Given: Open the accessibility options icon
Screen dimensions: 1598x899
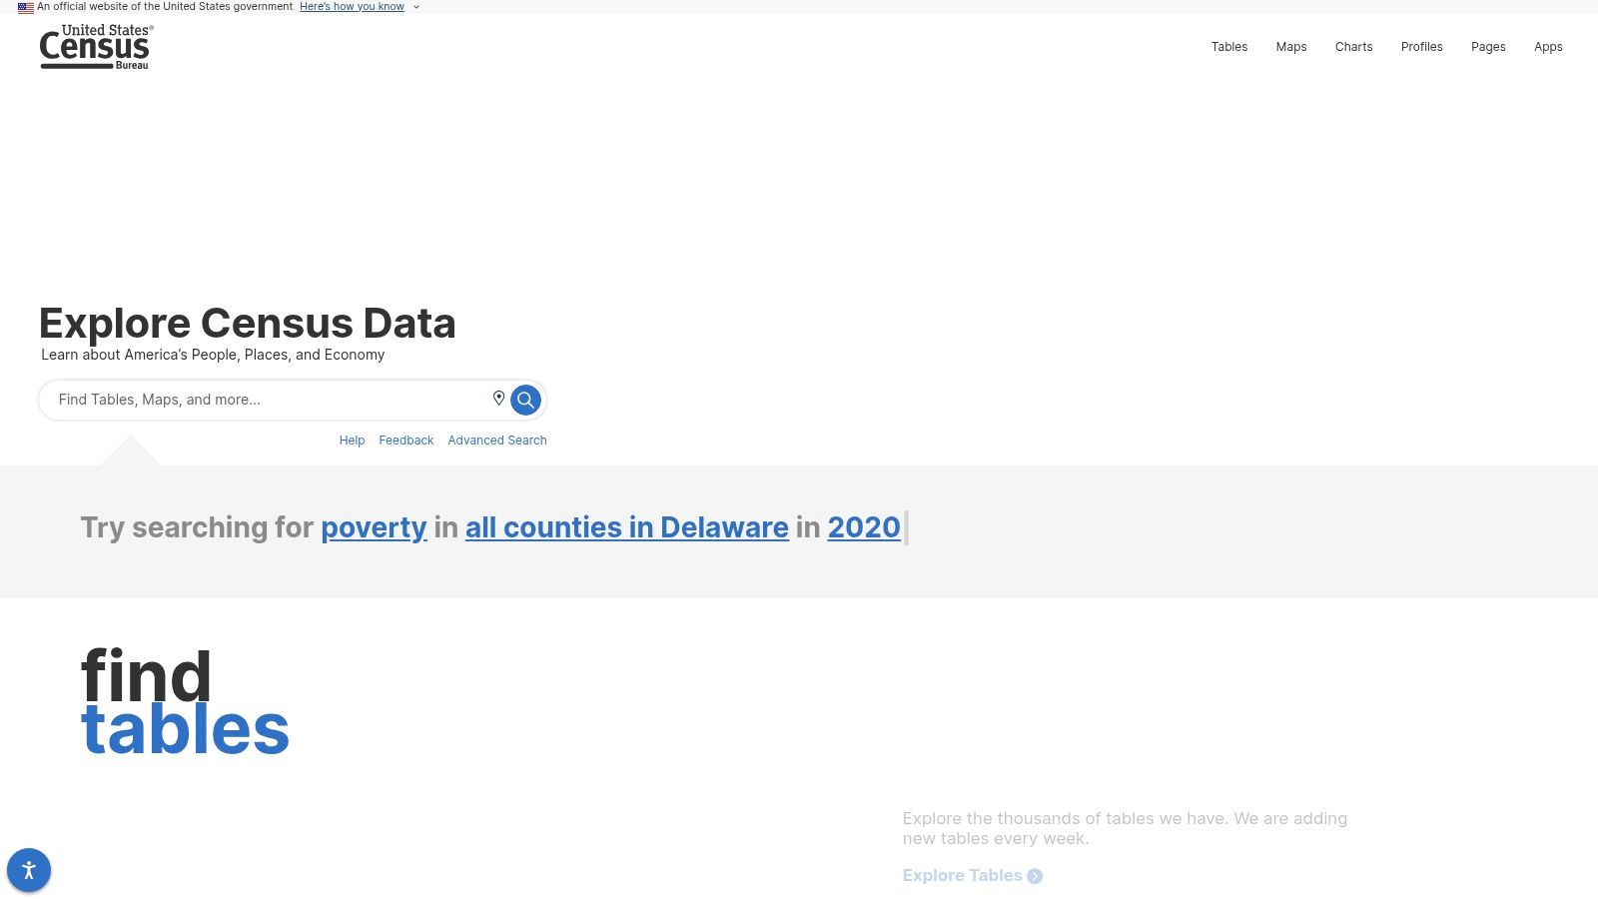Looking at the screenshot, I should pyautogui.click(x=28, y=870).
